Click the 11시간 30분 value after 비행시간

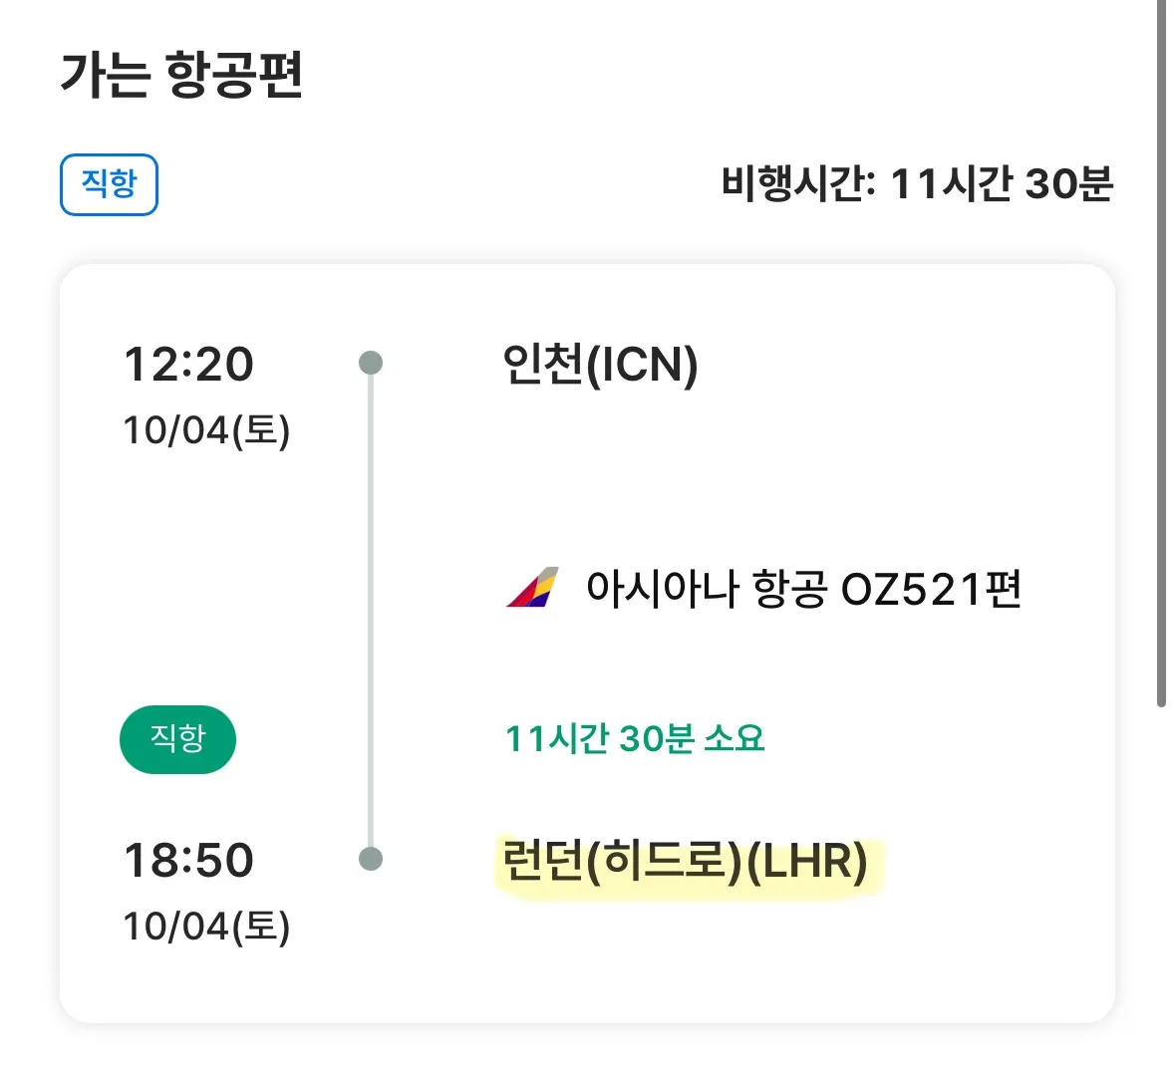pyautogui.click(x=1001, y=184)
